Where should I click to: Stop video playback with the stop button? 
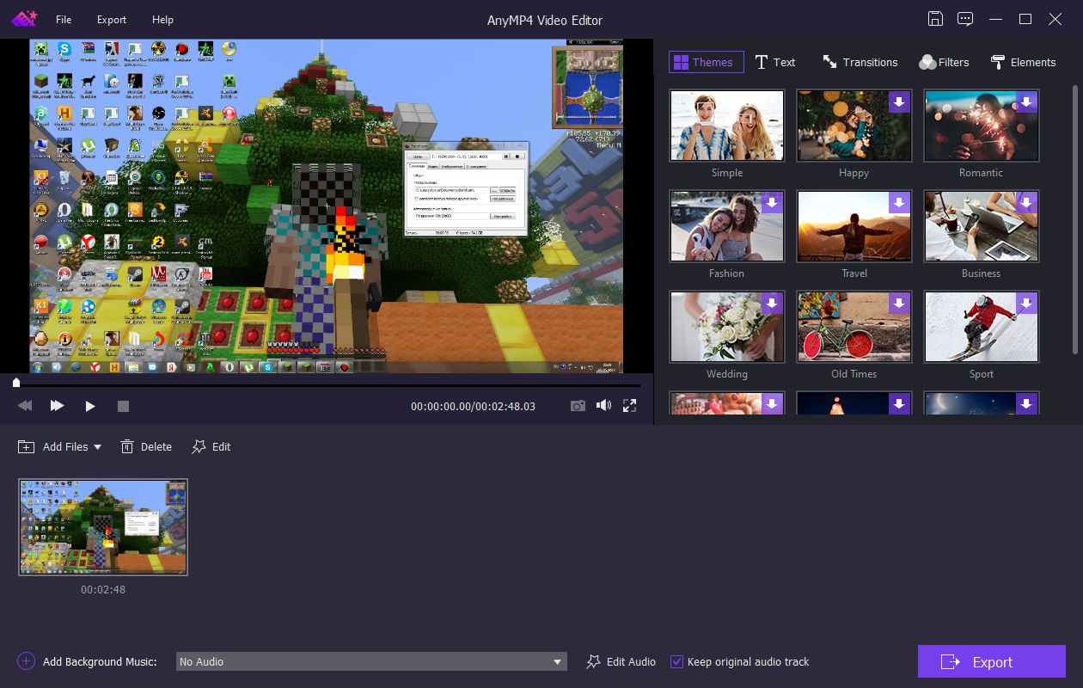123,406
